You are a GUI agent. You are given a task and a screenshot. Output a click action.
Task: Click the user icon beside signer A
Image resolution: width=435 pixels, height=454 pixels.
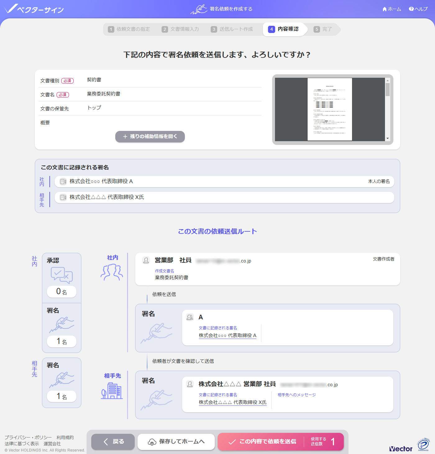[x=190, y=317]
